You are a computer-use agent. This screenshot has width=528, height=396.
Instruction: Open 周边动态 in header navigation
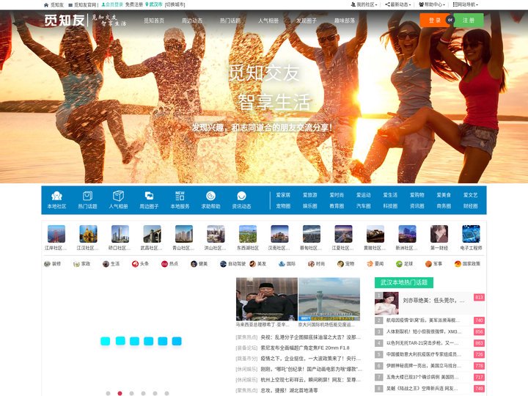coord(192,21)
